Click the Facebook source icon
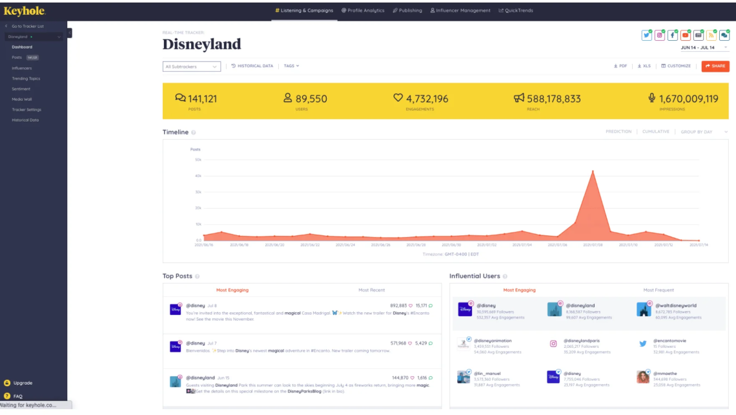Screen dimensions: 736x415 [x=672, y=36]
